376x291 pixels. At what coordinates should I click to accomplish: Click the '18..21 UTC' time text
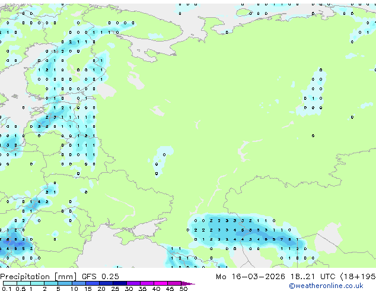coord(313,276)
